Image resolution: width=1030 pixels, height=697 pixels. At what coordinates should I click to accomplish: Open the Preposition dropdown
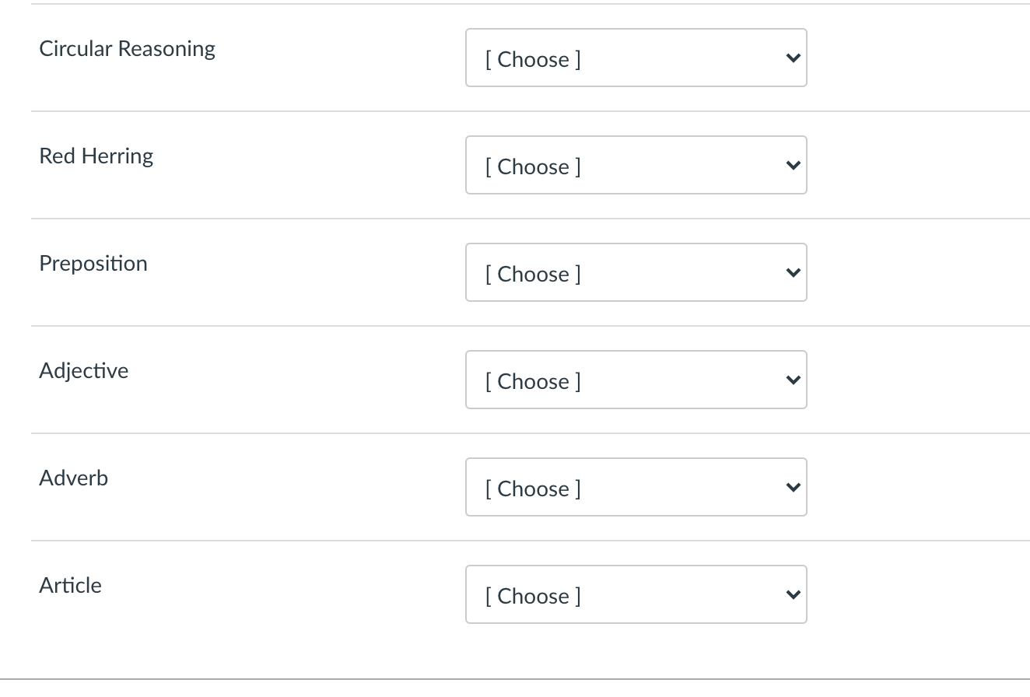[x=636, y=273]
